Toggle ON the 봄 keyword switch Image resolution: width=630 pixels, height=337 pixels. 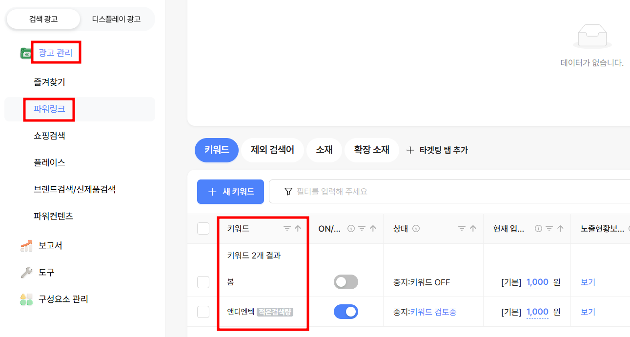[x=346, y=282]
